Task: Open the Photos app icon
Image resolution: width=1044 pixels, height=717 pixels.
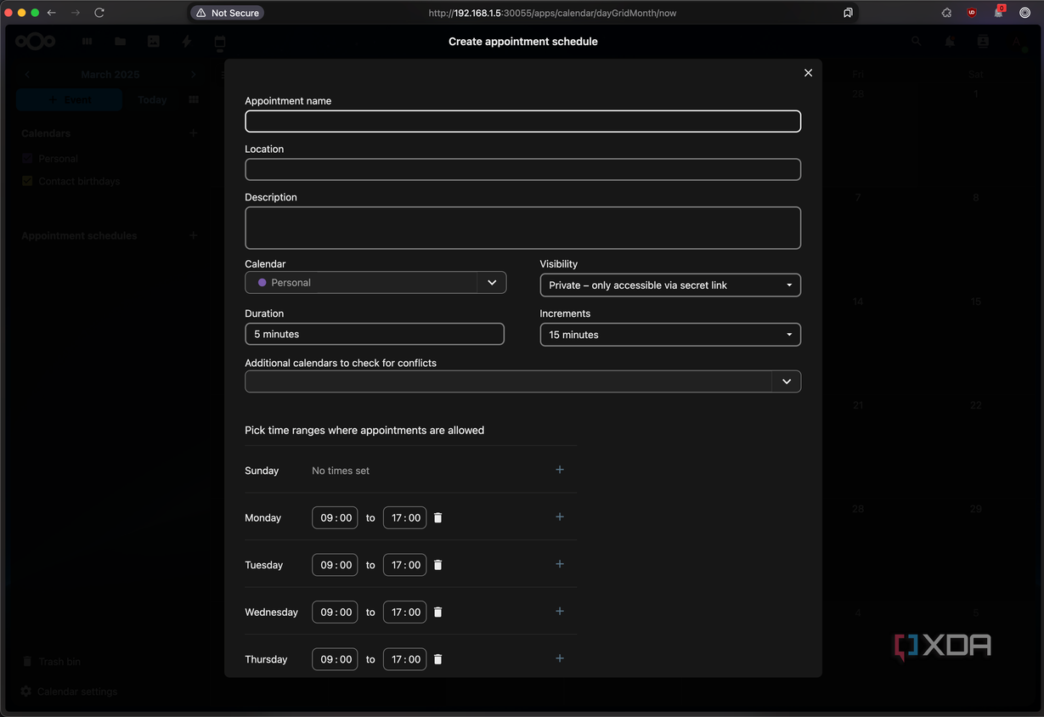Action: point(154,41)
